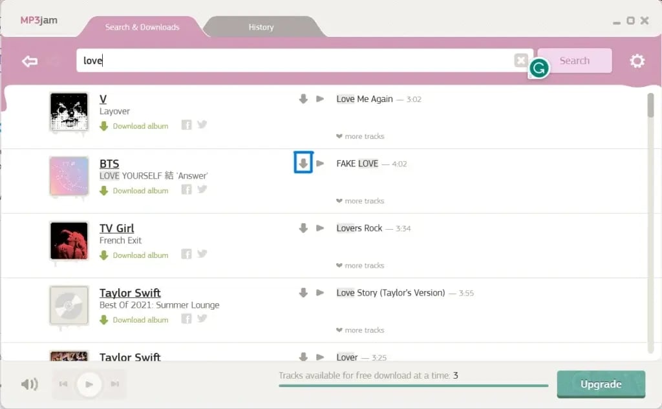Open settings gear icon
Screen dimensions: 662x409
click(x=637, y=61)
